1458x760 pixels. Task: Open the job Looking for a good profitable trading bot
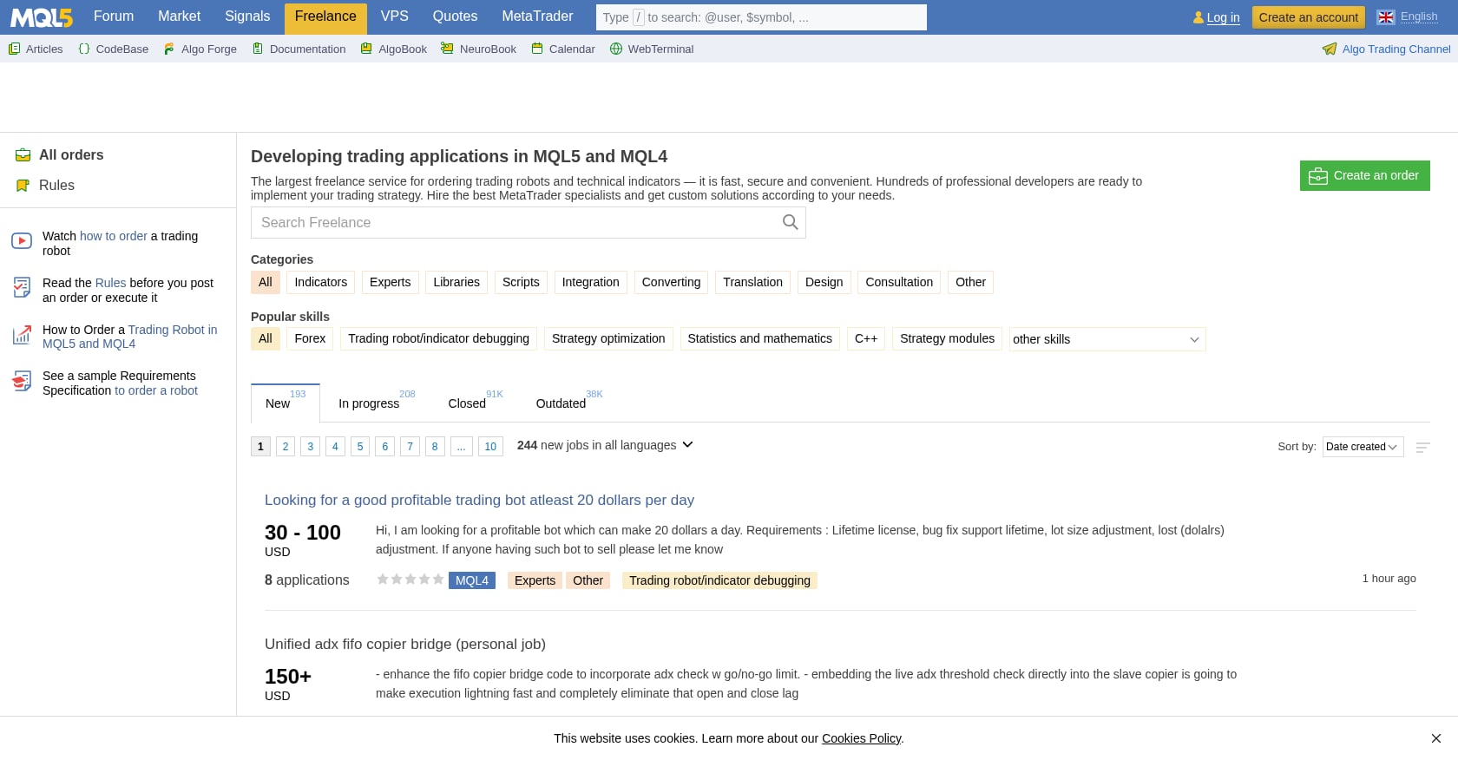point(479,500)
